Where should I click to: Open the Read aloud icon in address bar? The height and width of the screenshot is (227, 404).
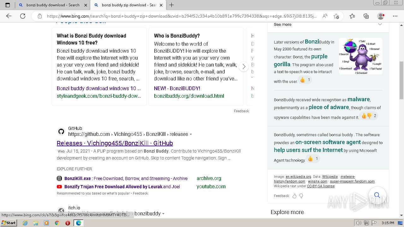click(324, 16)
